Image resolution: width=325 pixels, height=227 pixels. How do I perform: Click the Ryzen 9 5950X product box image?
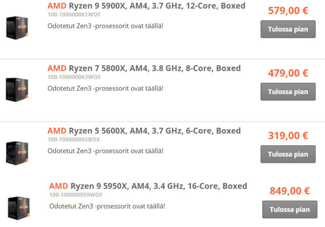tap(19, 208)
